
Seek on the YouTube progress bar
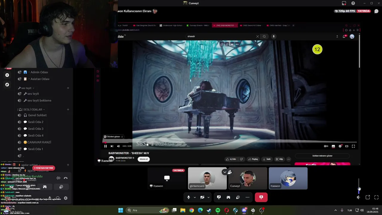click(230, 142)
